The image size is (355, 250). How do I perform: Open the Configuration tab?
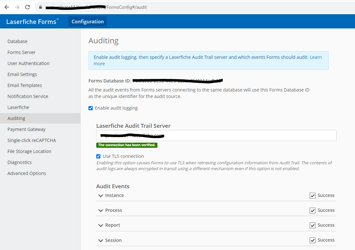pyautogui.click(x=88, y=21)
